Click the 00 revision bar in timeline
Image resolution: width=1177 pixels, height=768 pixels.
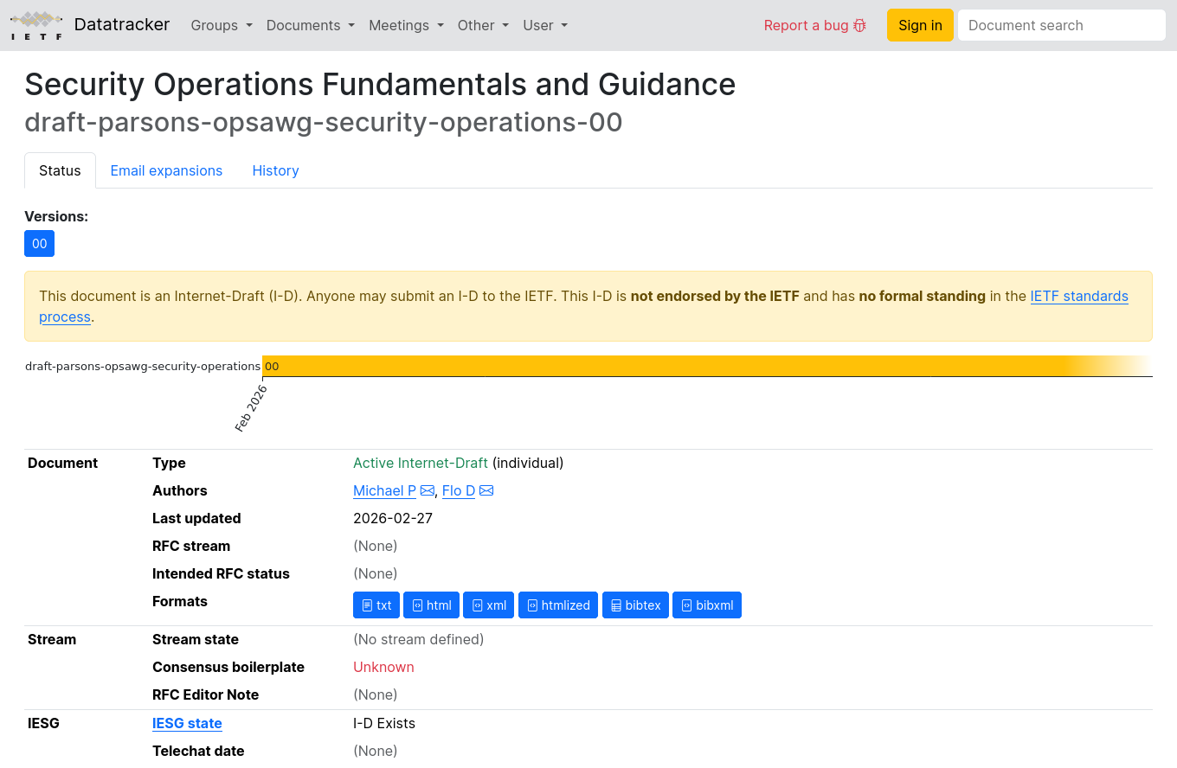[658, 366]
